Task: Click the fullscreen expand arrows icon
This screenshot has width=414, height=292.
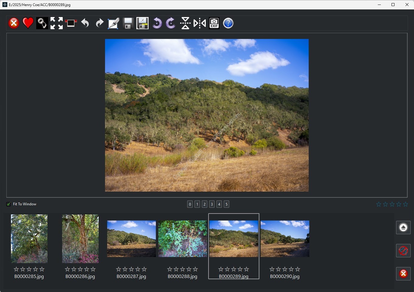Action: (x=56, y=23)
